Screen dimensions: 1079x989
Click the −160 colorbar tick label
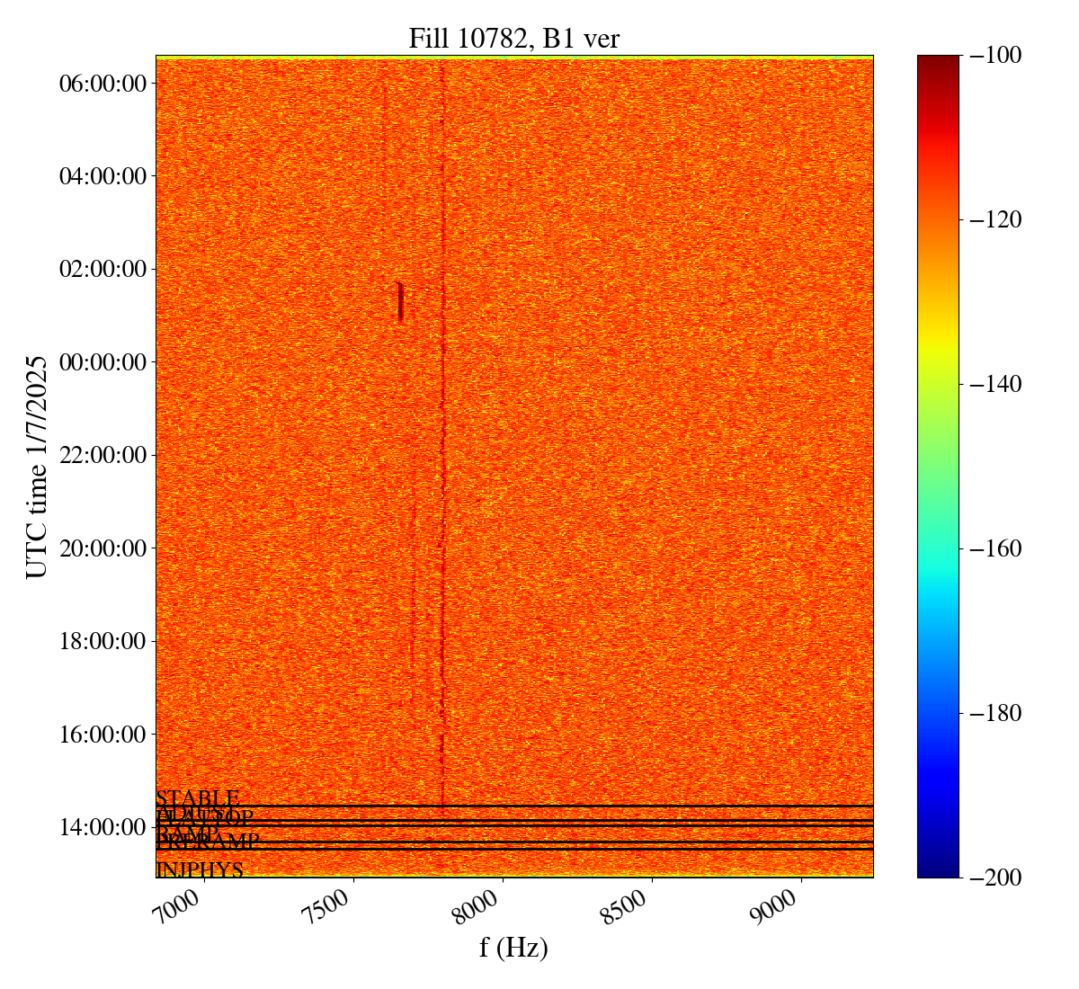[996, 548]
